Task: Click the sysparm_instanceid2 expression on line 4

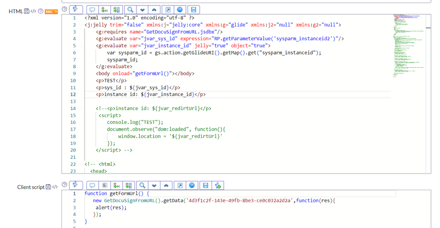Action: pyautogui.click(x=276, y=39)
